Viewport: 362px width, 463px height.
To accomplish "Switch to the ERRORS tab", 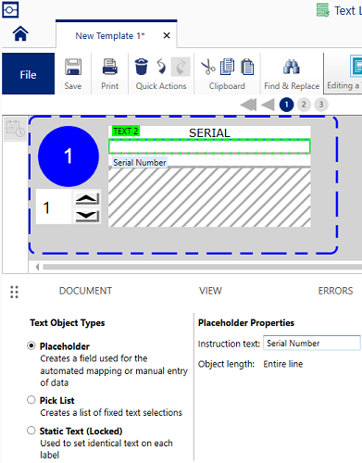I will [335, 291].
